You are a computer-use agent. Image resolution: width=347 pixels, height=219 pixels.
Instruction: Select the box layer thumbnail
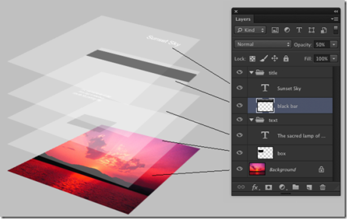pyautogui.click(x=266, y=153)
